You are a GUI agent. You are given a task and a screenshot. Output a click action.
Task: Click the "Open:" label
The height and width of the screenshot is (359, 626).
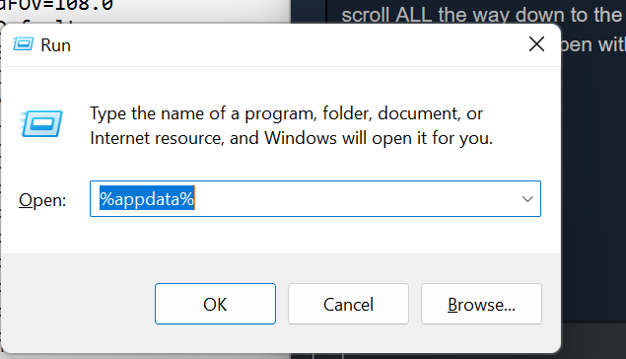tap(42, 200)
